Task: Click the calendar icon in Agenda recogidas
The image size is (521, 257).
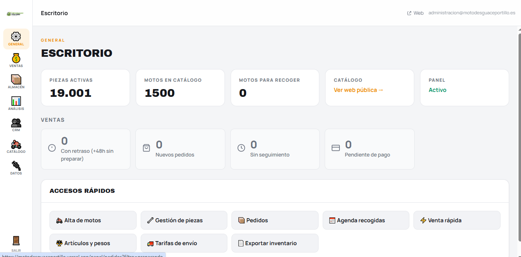Action: tap(332, 220)
